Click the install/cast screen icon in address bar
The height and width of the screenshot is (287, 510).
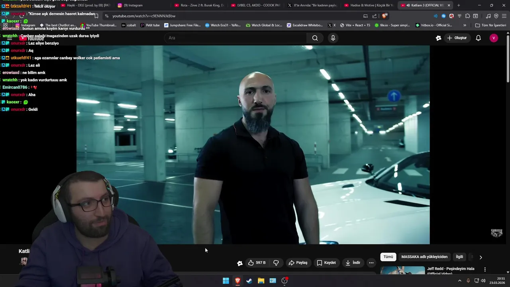tap(365, 16)
